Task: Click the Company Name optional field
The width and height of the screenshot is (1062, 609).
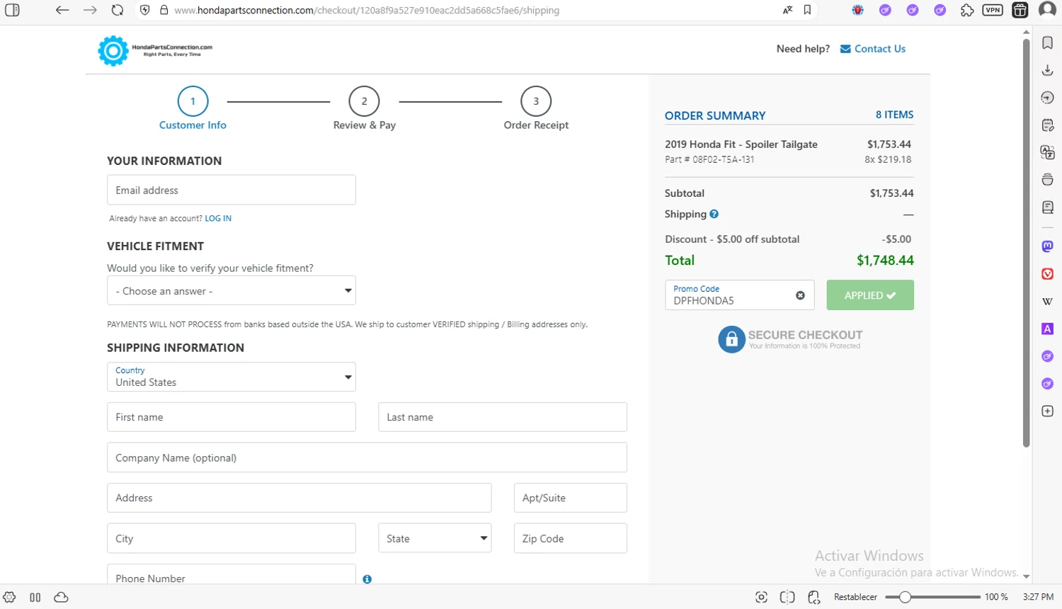Action: pyautogui.click(x=367, y=457)
